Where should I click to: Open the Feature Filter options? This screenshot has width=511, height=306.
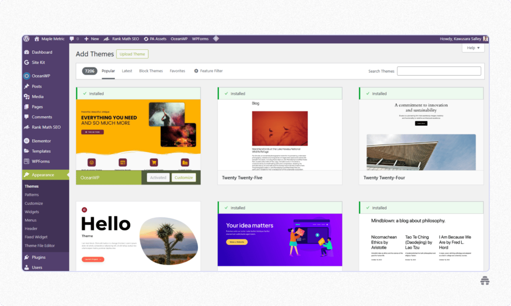click(208, 71)
